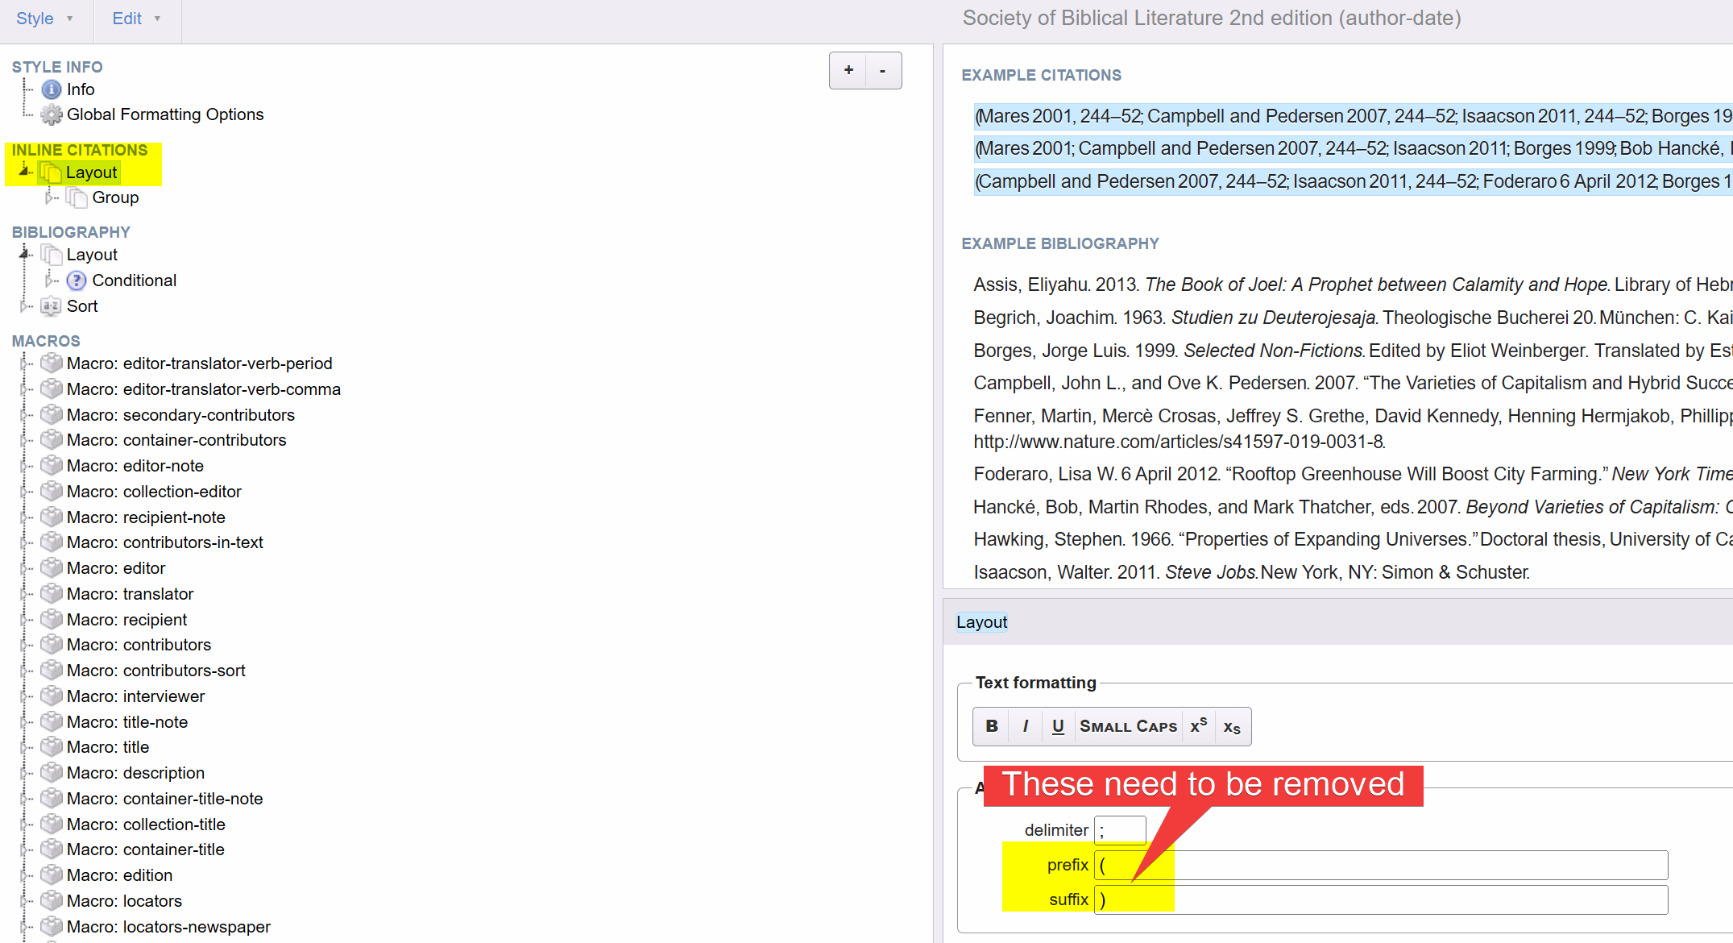Click the Macro: editor-note block icon

tap(52, 466)
